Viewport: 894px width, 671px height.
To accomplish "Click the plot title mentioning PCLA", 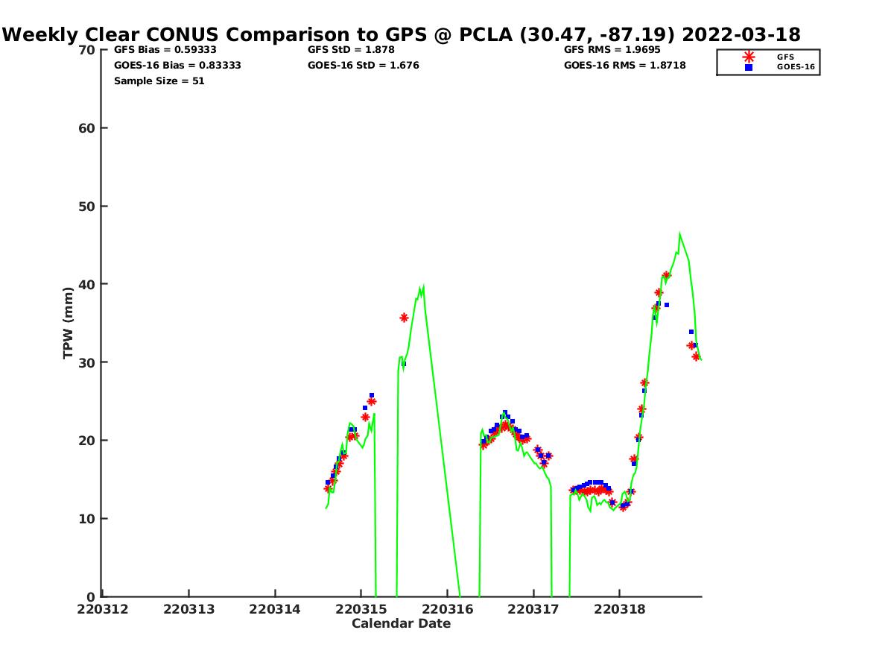I will (402, 34).
